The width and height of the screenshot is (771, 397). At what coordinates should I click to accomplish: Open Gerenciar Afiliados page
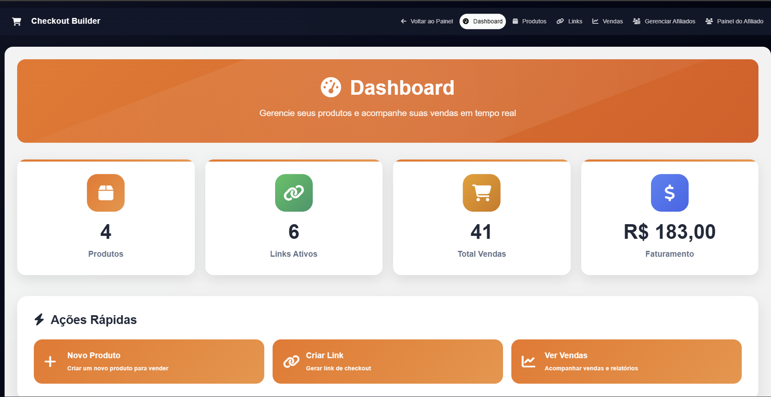coord(664,21)
